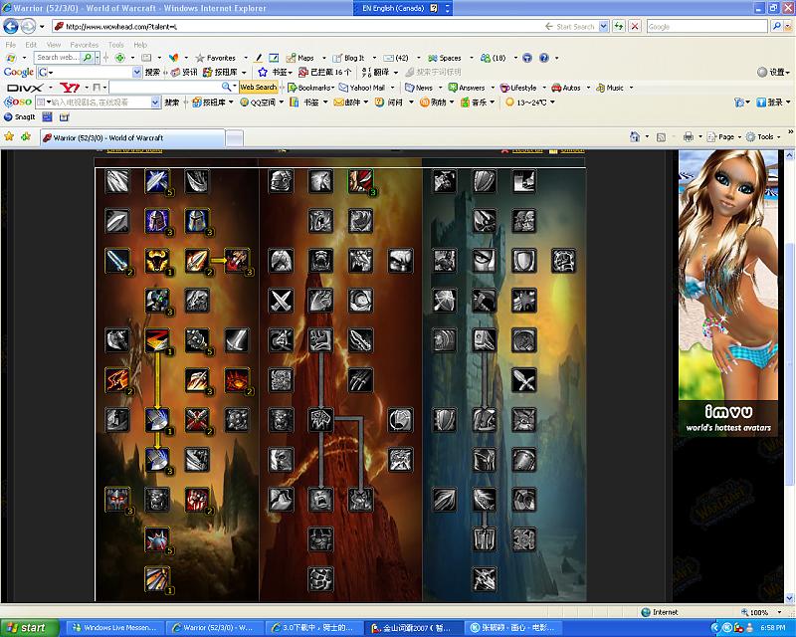The width and height of the screenshot is (796, 637).
Task: Open the Page menu dropdown
Action: pyautogui.click(x=724, y=136)
